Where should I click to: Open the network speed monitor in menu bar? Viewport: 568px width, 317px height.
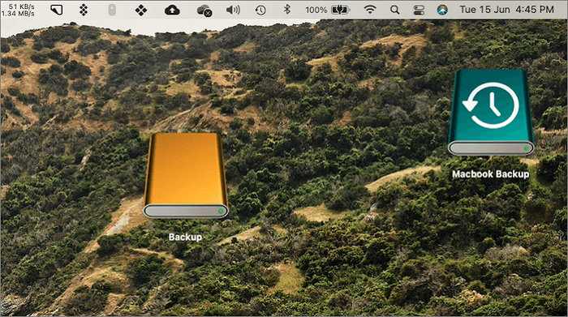click(x=18, y=10)
